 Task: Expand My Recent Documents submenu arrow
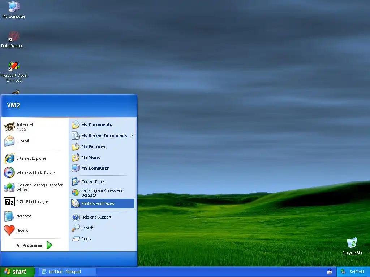click(x=132, y=136)
